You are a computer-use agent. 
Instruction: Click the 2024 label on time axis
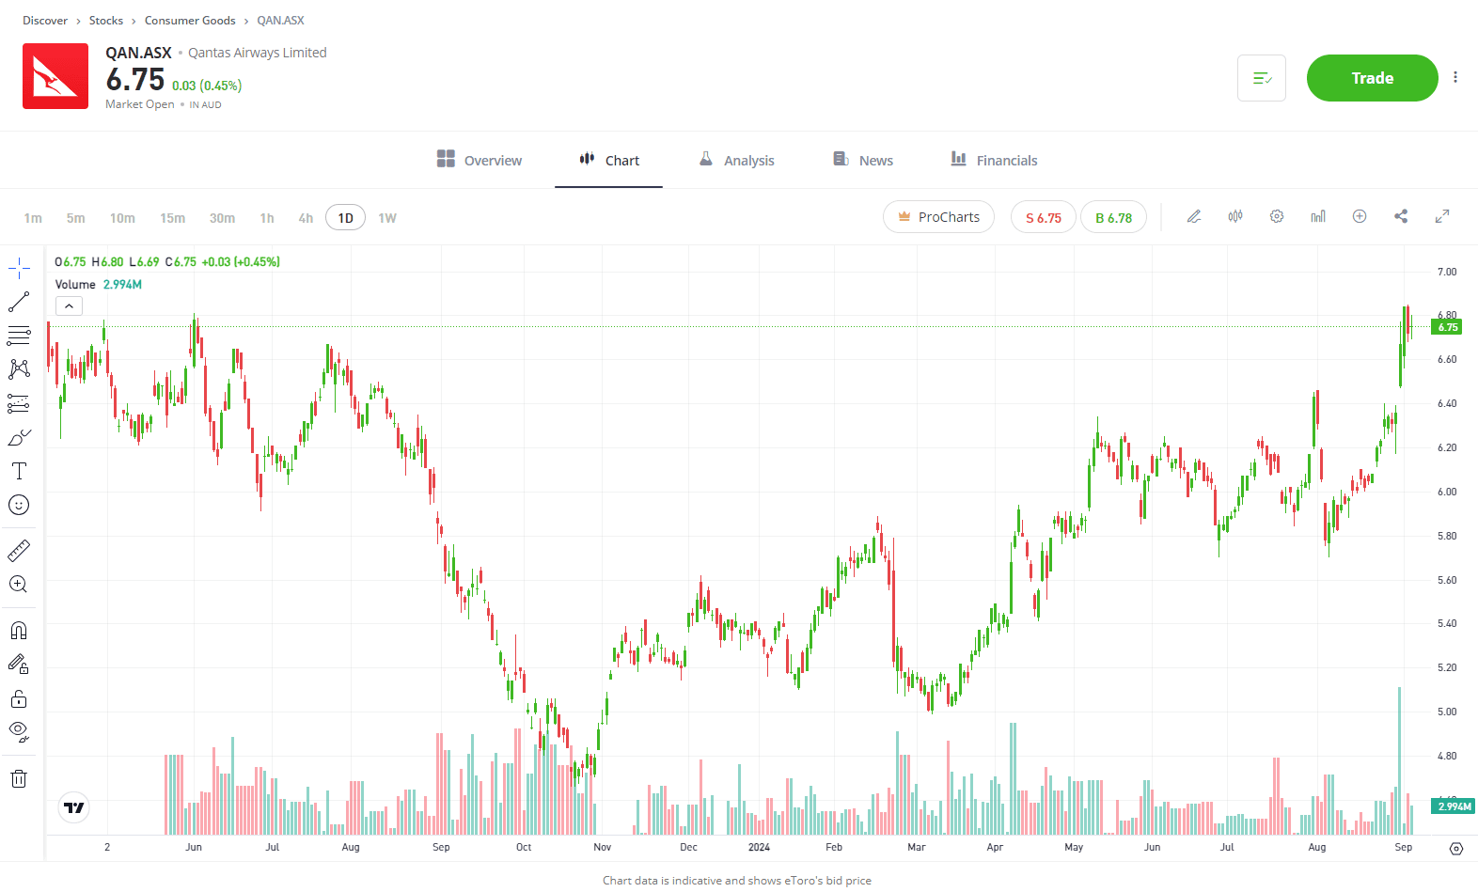(x=759, y=847)
